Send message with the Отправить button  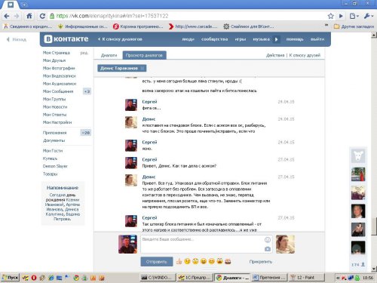point(157,262)
